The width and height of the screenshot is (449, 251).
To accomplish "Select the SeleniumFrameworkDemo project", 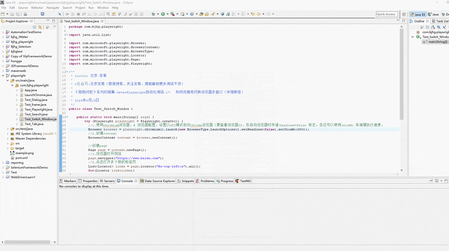I will [x=29, y=168].
